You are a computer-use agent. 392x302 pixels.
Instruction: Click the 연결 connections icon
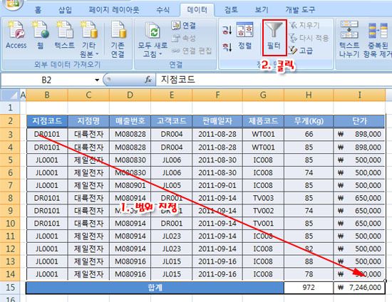[x=184, y=25]
